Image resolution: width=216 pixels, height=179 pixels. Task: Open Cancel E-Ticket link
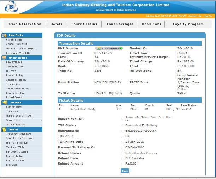[x=15, y=67]
